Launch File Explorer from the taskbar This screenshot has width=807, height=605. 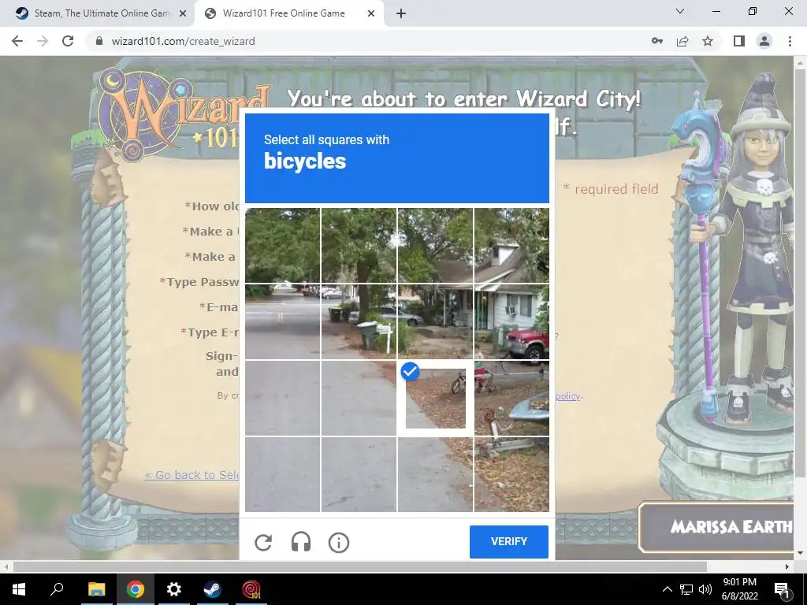tap(96, 589)
